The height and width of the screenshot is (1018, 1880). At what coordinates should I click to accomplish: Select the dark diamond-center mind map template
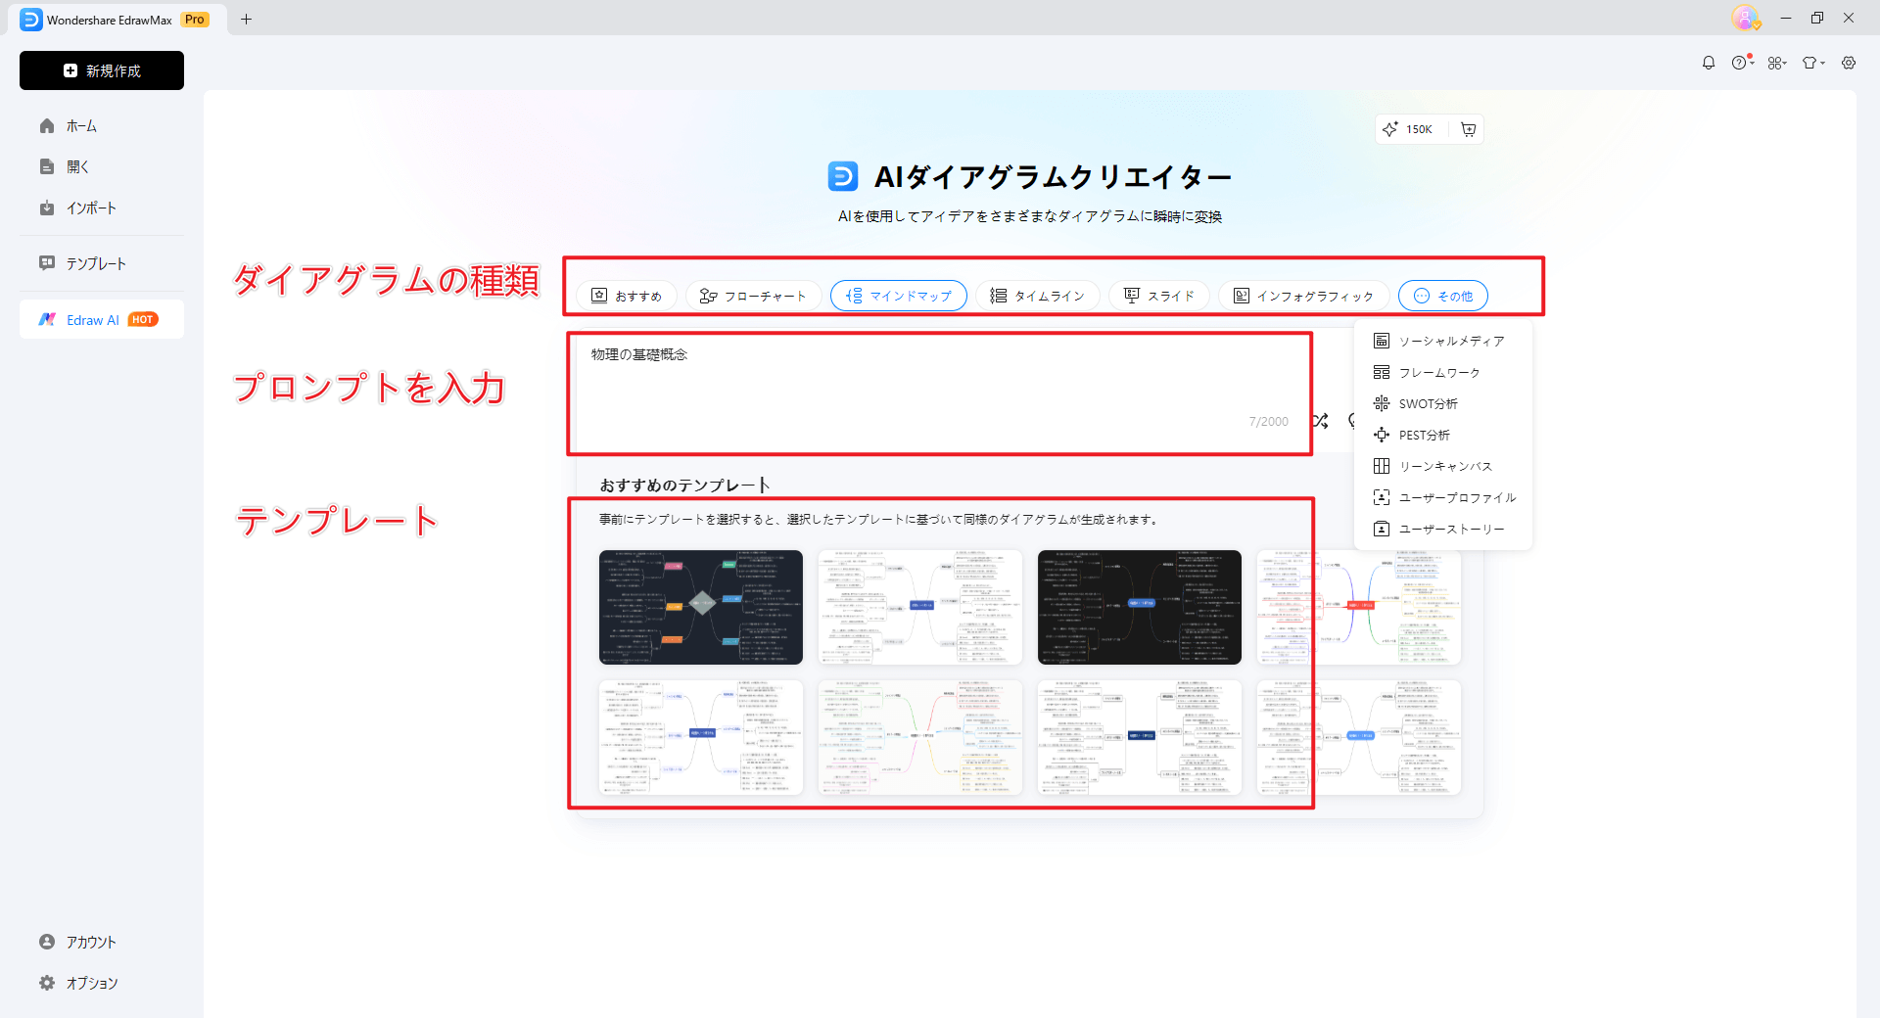(701, 607)
